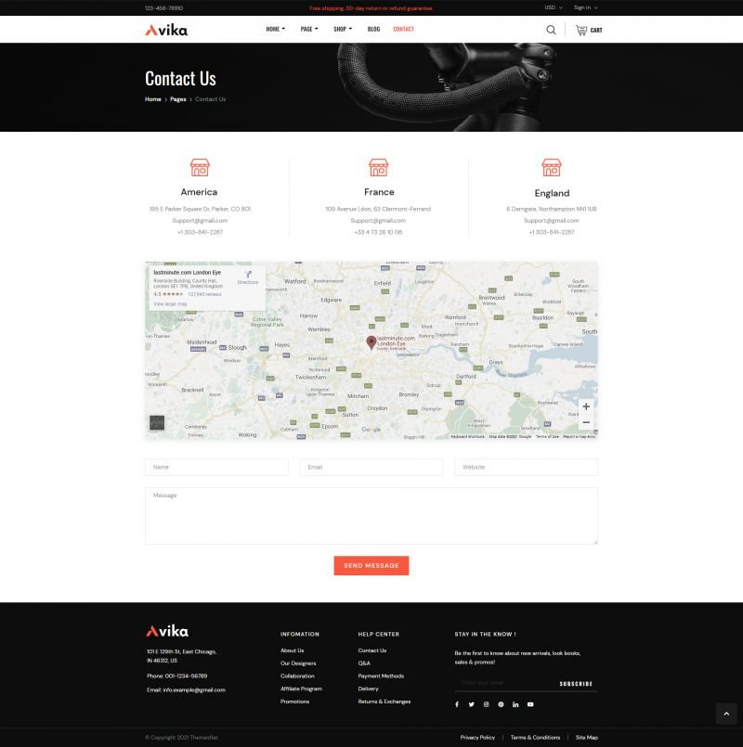Open the search magnifier icon in header

pos(551,30)
